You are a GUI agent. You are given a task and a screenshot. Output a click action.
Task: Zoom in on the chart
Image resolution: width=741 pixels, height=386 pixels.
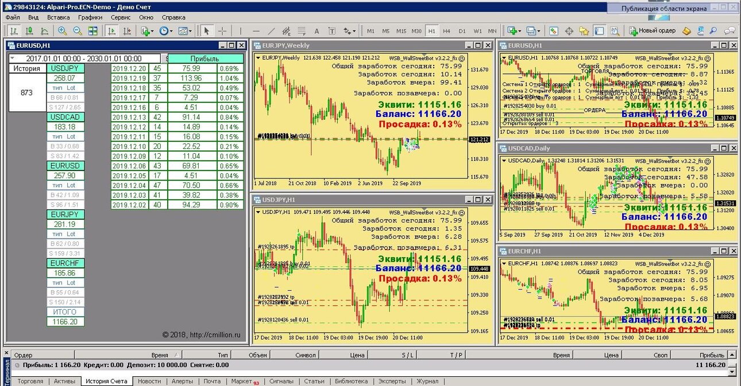tap(62, 31)
